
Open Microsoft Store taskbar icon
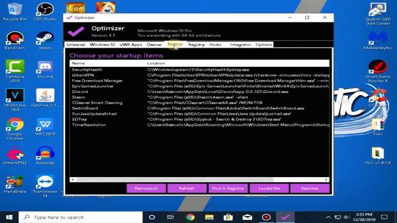tap(228, 217)
